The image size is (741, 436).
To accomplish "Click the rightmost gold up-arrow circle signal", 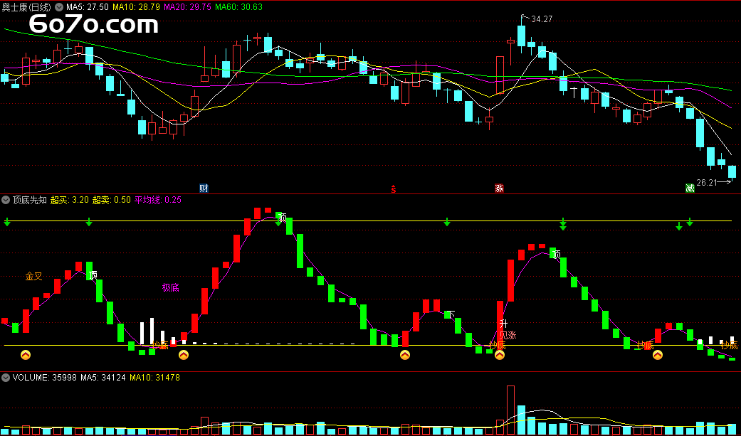I will 657,354.
